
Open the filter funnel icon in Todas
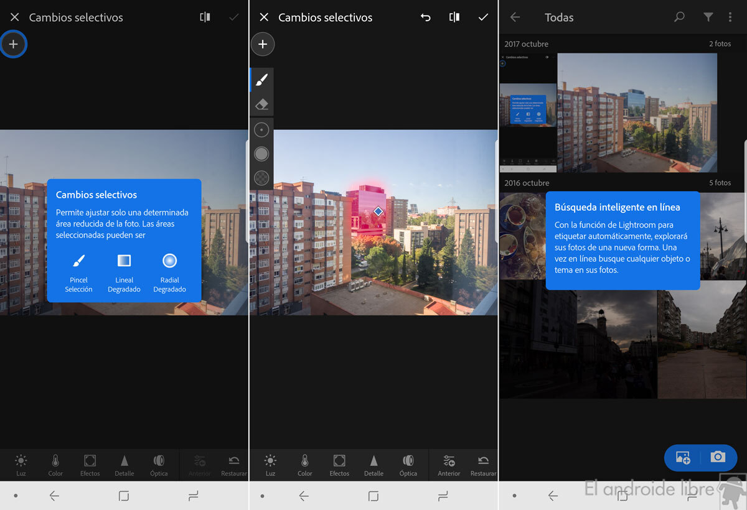pos(708,17)
